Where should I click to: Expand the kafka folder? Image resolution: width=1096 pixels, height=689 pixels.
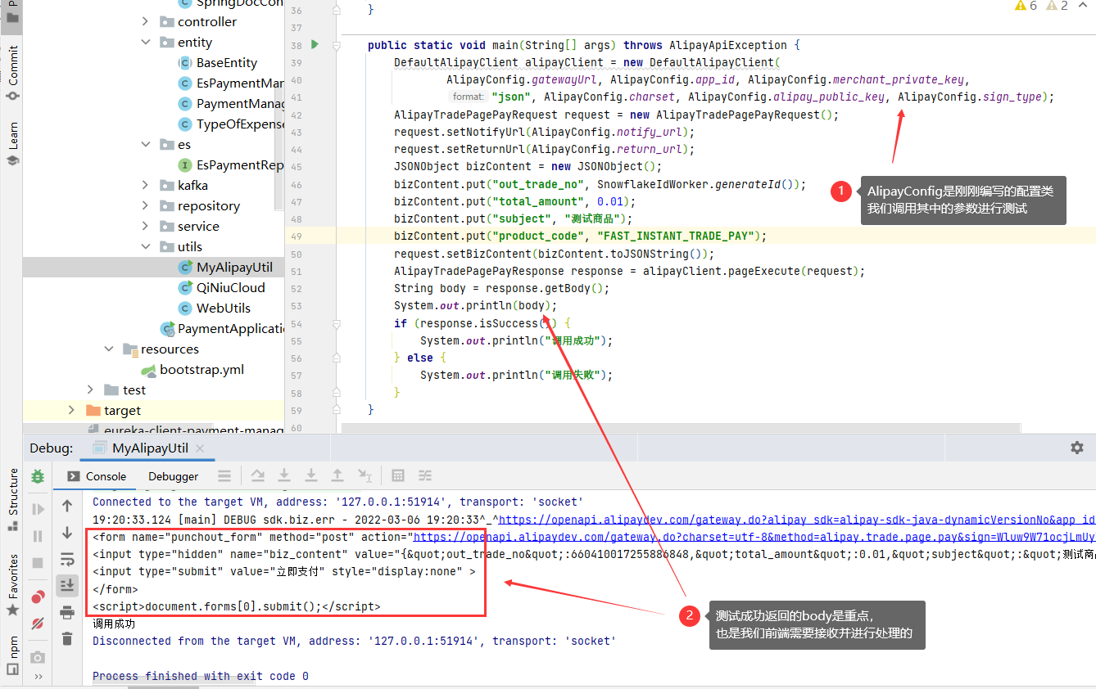click(x=146, y=185)
